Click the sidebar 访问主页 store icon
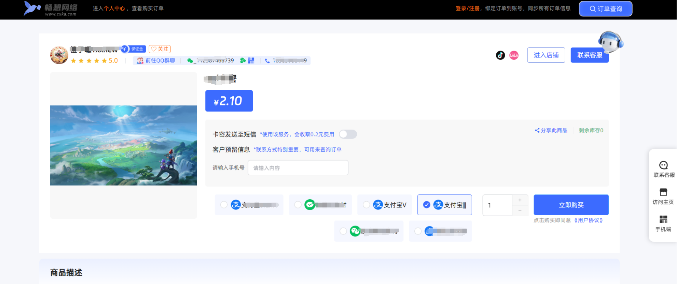 663,192
